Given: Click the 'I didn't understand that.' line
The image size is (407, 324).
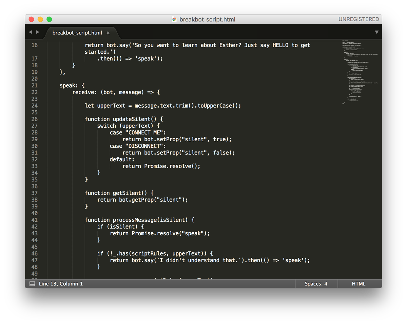Looking at the screenshot, I should point(210,260).
